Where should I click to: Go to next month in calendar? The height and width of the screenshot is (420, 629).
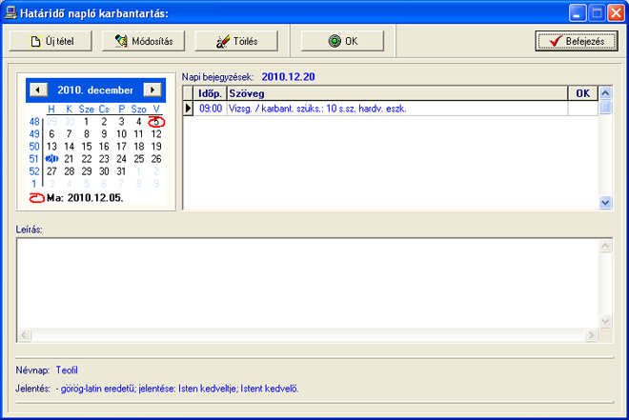pyautogui.click(x=152, y=90)
